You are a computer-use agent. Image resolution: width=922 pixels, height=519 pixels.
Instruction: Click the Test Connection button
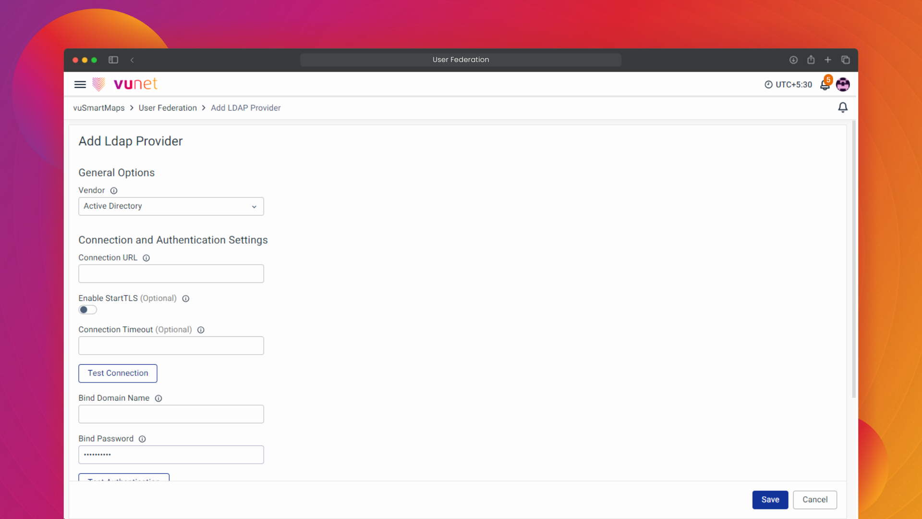coord(118,373)
